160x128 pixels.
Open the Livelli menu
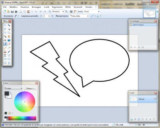click(46, 7)
